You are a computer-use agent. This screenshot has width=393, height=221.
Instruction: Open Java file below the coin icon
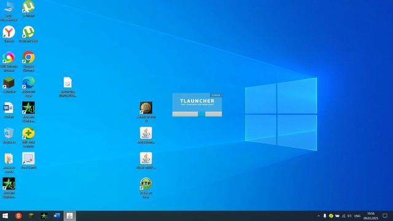[x=146, y=134]
